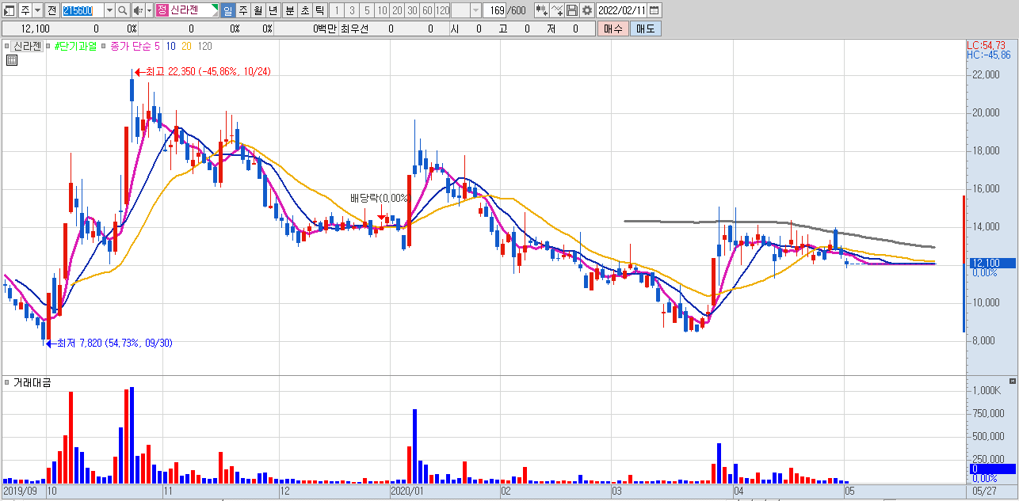Image resolution: width=1019 pixels, height=501 pixels.
Task: Click the blue 10 moving average label
Action: click(171, 46)
